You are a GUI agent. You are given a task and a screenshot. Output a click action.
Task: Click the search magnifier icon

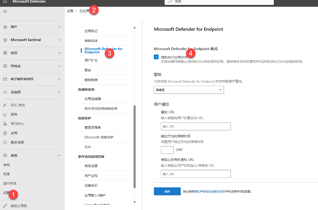click(170, 1)
